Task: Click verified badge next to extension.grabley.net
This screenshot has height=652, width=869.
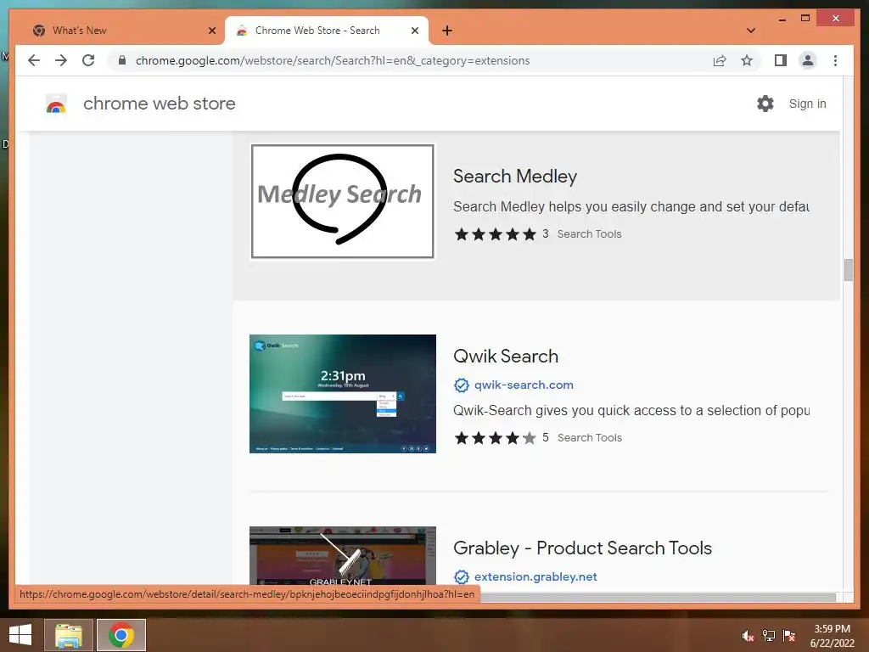Action: (x=461, y=576)
